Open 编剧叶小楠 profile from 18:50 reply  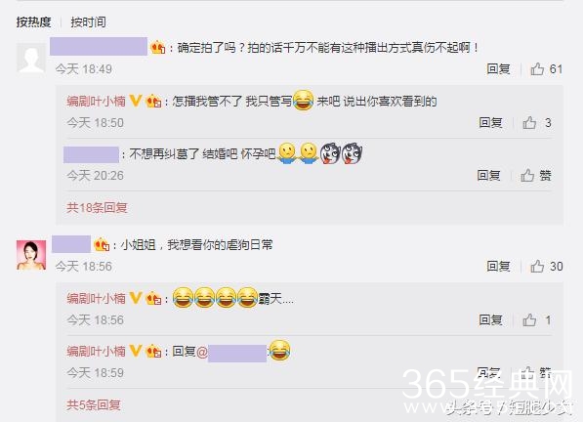[x=97, y=102]
